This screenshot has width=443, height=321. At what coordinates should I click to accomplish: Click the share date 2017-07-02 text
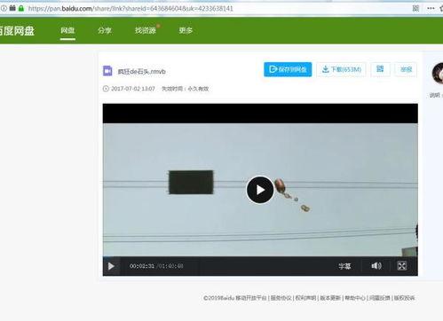pos(133,89)
